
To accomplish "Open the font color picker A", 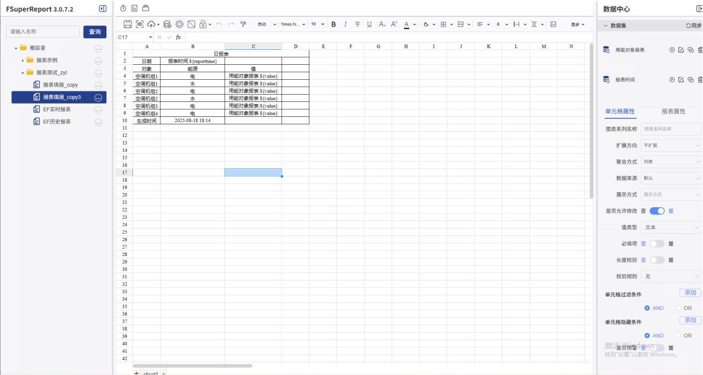I will point(406,24).
